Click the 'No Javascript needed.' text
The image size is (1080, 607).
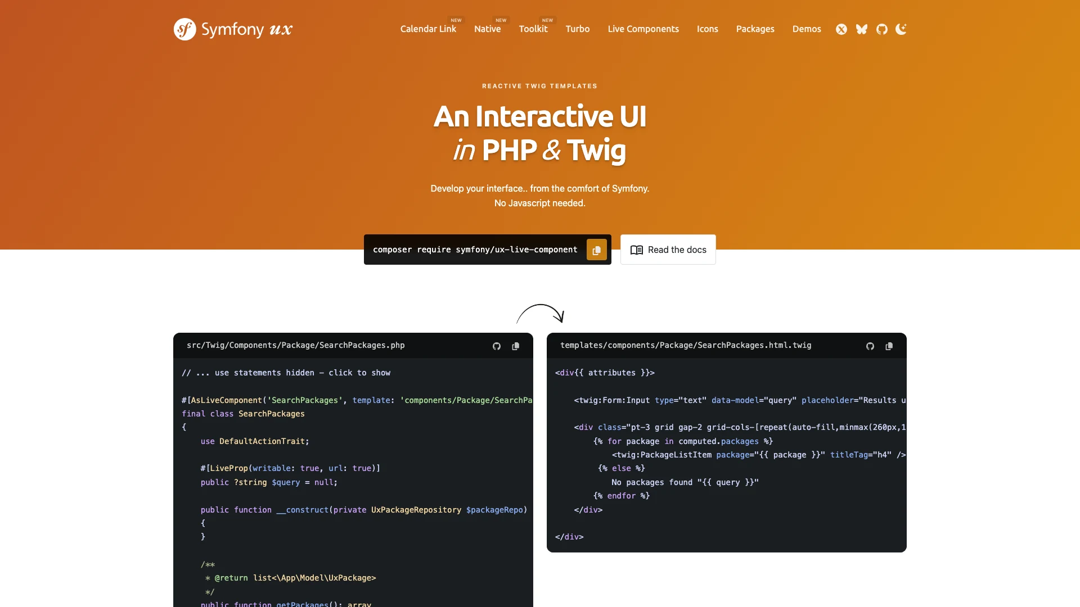tap(540, 203)
